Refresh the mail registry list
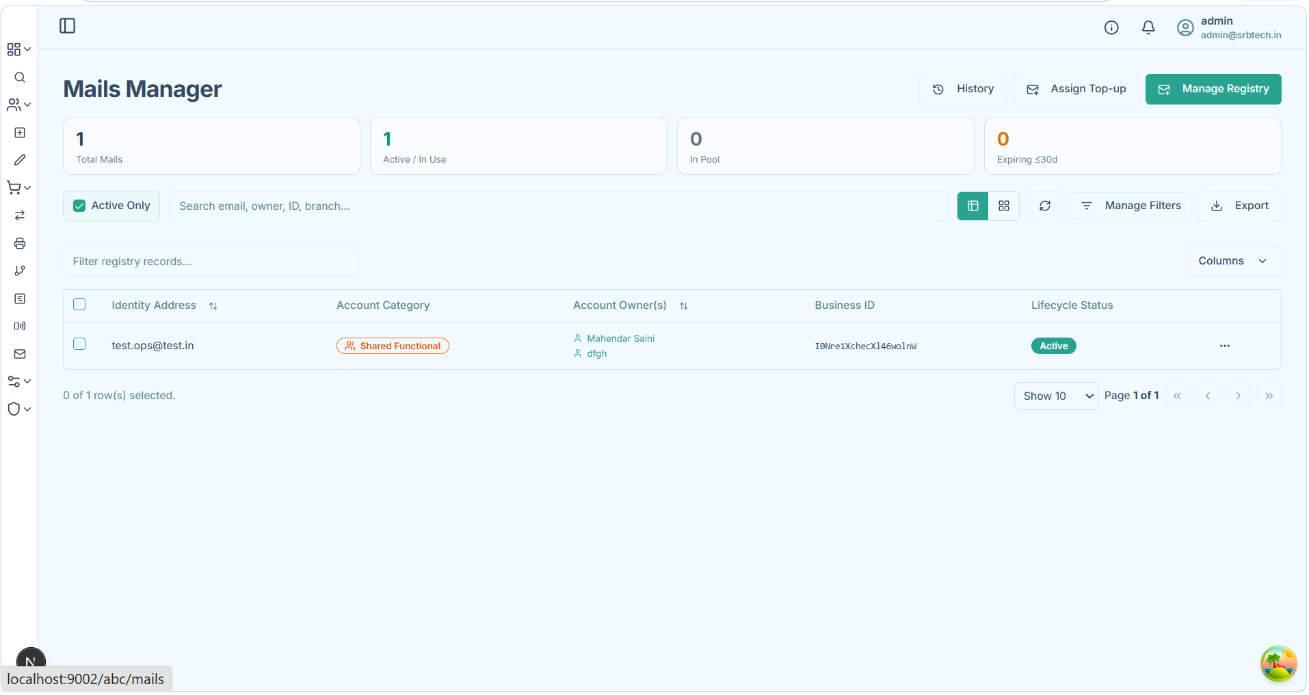This screenshot has width=1309, height=695. coord(1045,206)
